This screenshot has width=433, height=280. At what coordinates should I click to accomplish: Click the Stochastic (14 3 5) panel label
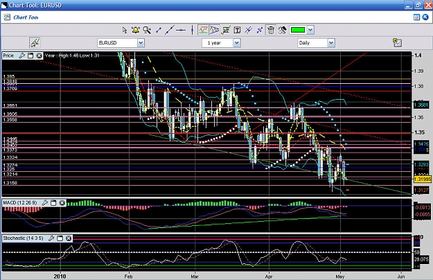tap(23, 238)
